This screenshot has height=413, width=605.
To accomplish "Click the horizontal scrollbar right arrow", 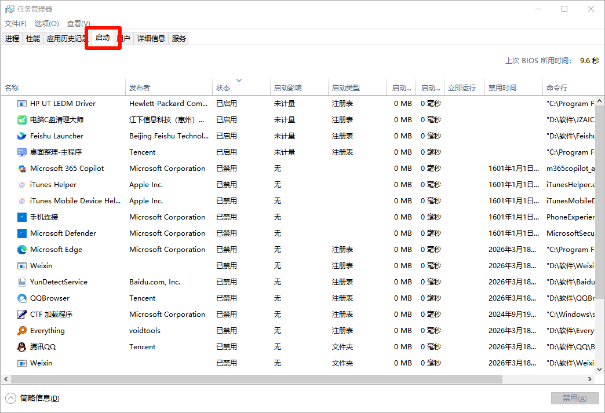I will [x=590, y=379].
